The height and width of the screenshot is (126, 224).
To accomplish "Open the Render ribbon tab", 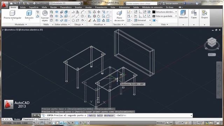I will point(54,7).
